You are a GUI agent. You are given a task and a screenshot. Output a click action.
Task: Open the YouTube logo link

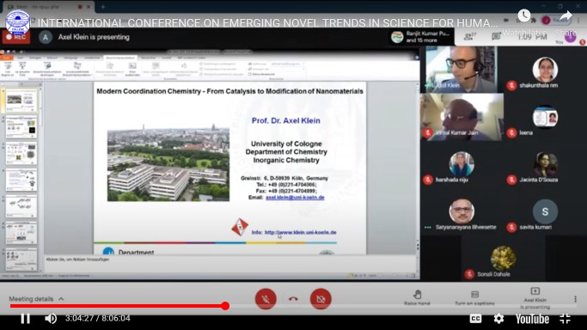532,319
